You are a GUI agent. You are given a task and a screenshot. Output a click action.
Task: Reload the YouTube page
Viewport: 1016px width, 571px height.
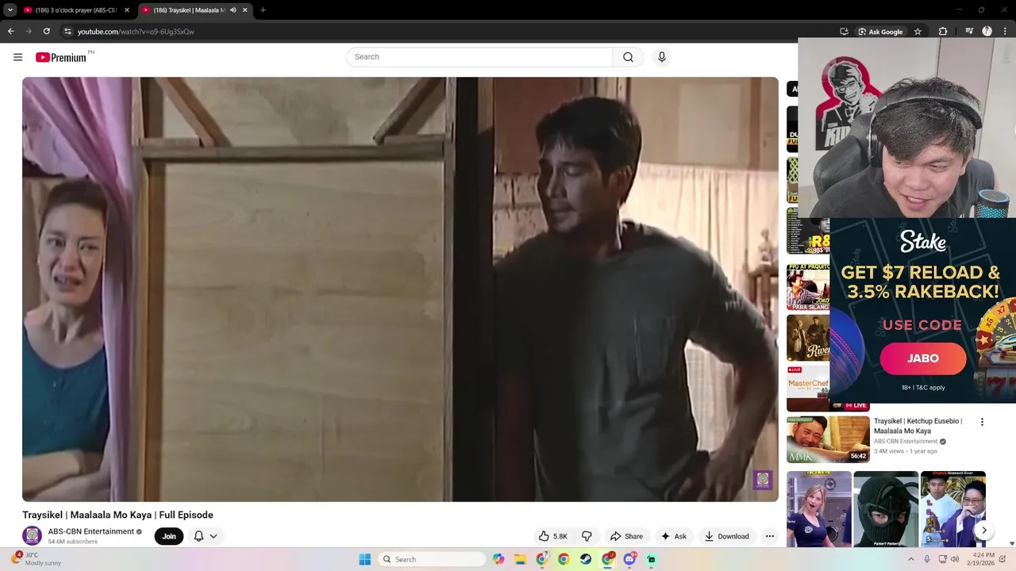[x=46, y=32]
